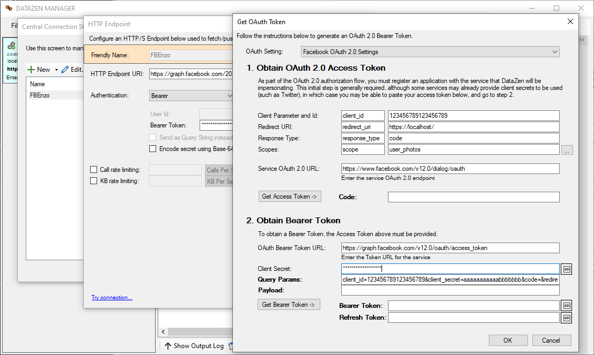Click the Scopes user_photos value field

coord(473,150)
